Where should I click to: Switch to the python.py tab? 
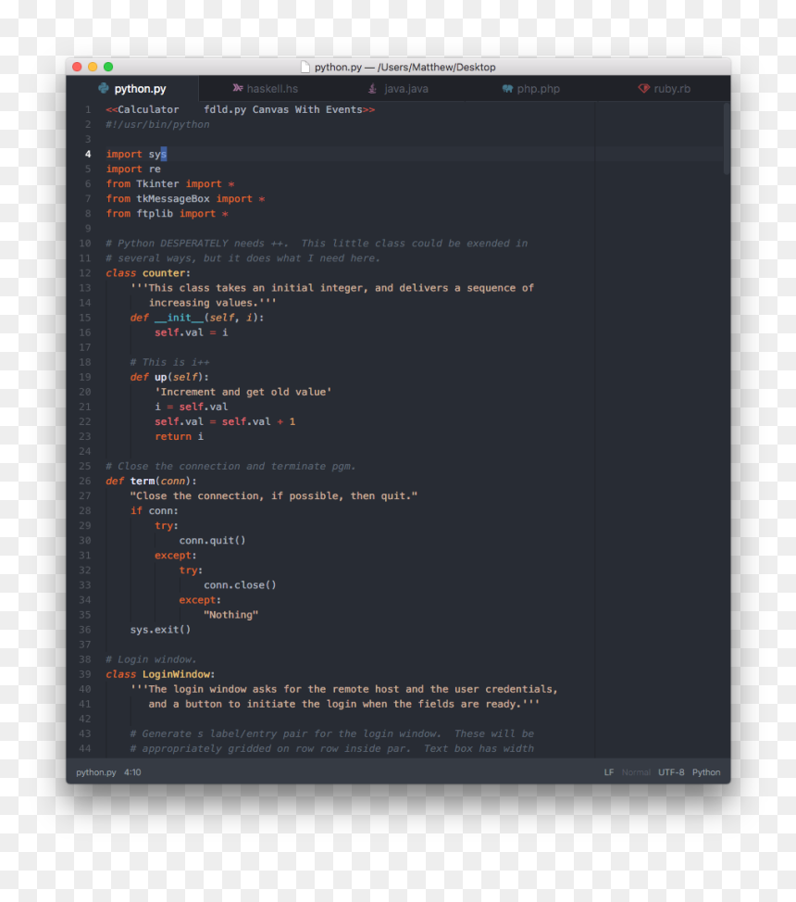(133, 89)
